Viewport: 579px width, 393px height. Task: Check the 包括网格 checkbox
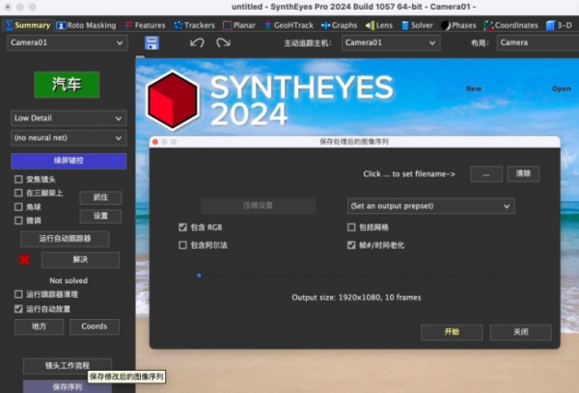pos(351,227)
